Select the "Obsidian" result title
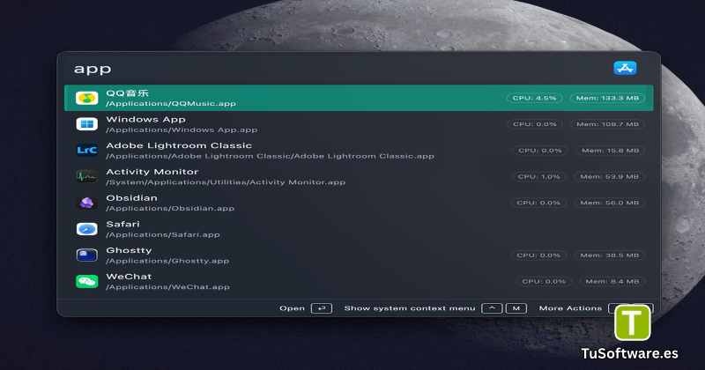 coord(131,198)
